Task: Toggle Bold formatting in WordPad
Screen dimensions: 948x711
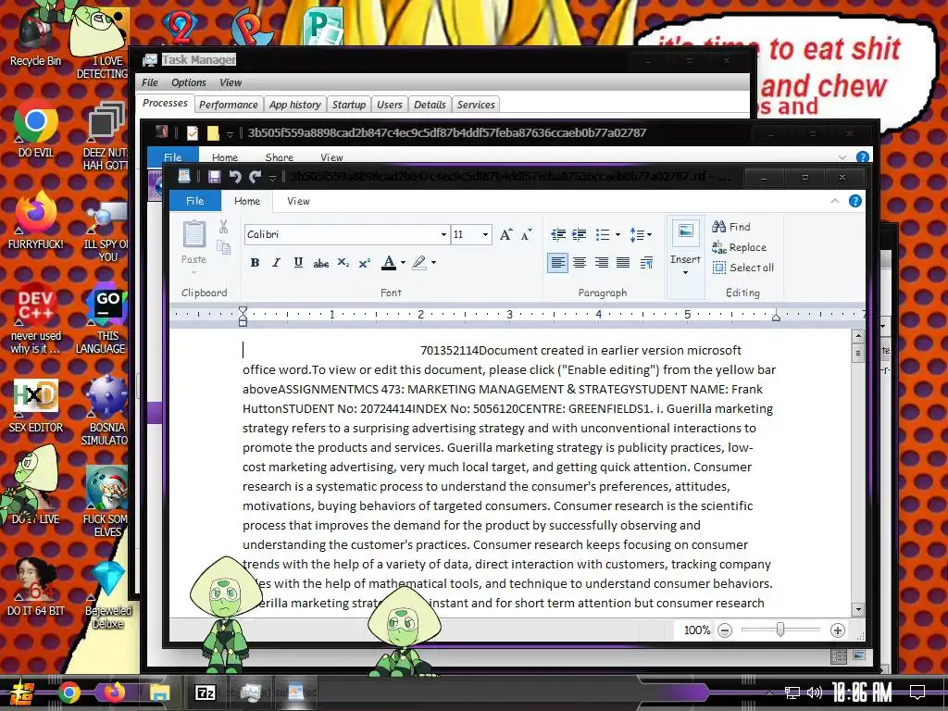Action: (256, 262)
